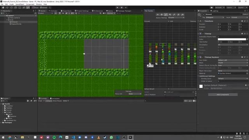Select the Scale tool in main toolbar

click(16, 7)
